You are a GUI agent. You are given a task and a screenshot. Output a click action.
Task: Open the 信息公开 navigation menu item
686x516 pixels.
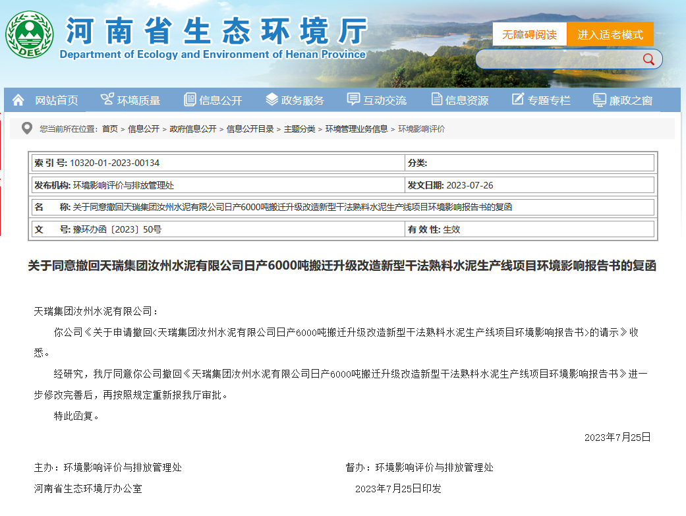[x=221, y=100]
